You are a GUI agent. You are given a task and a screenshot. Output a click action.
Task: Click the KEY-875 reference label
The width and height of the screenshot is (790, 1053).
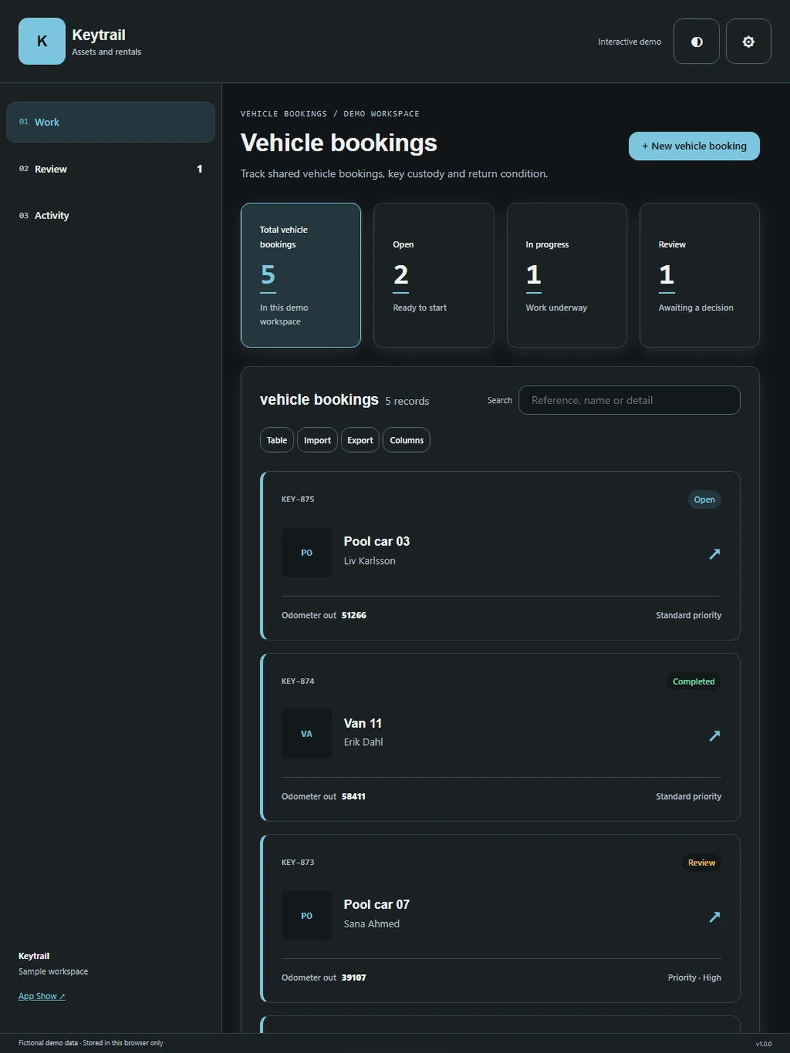coord(298,499)
